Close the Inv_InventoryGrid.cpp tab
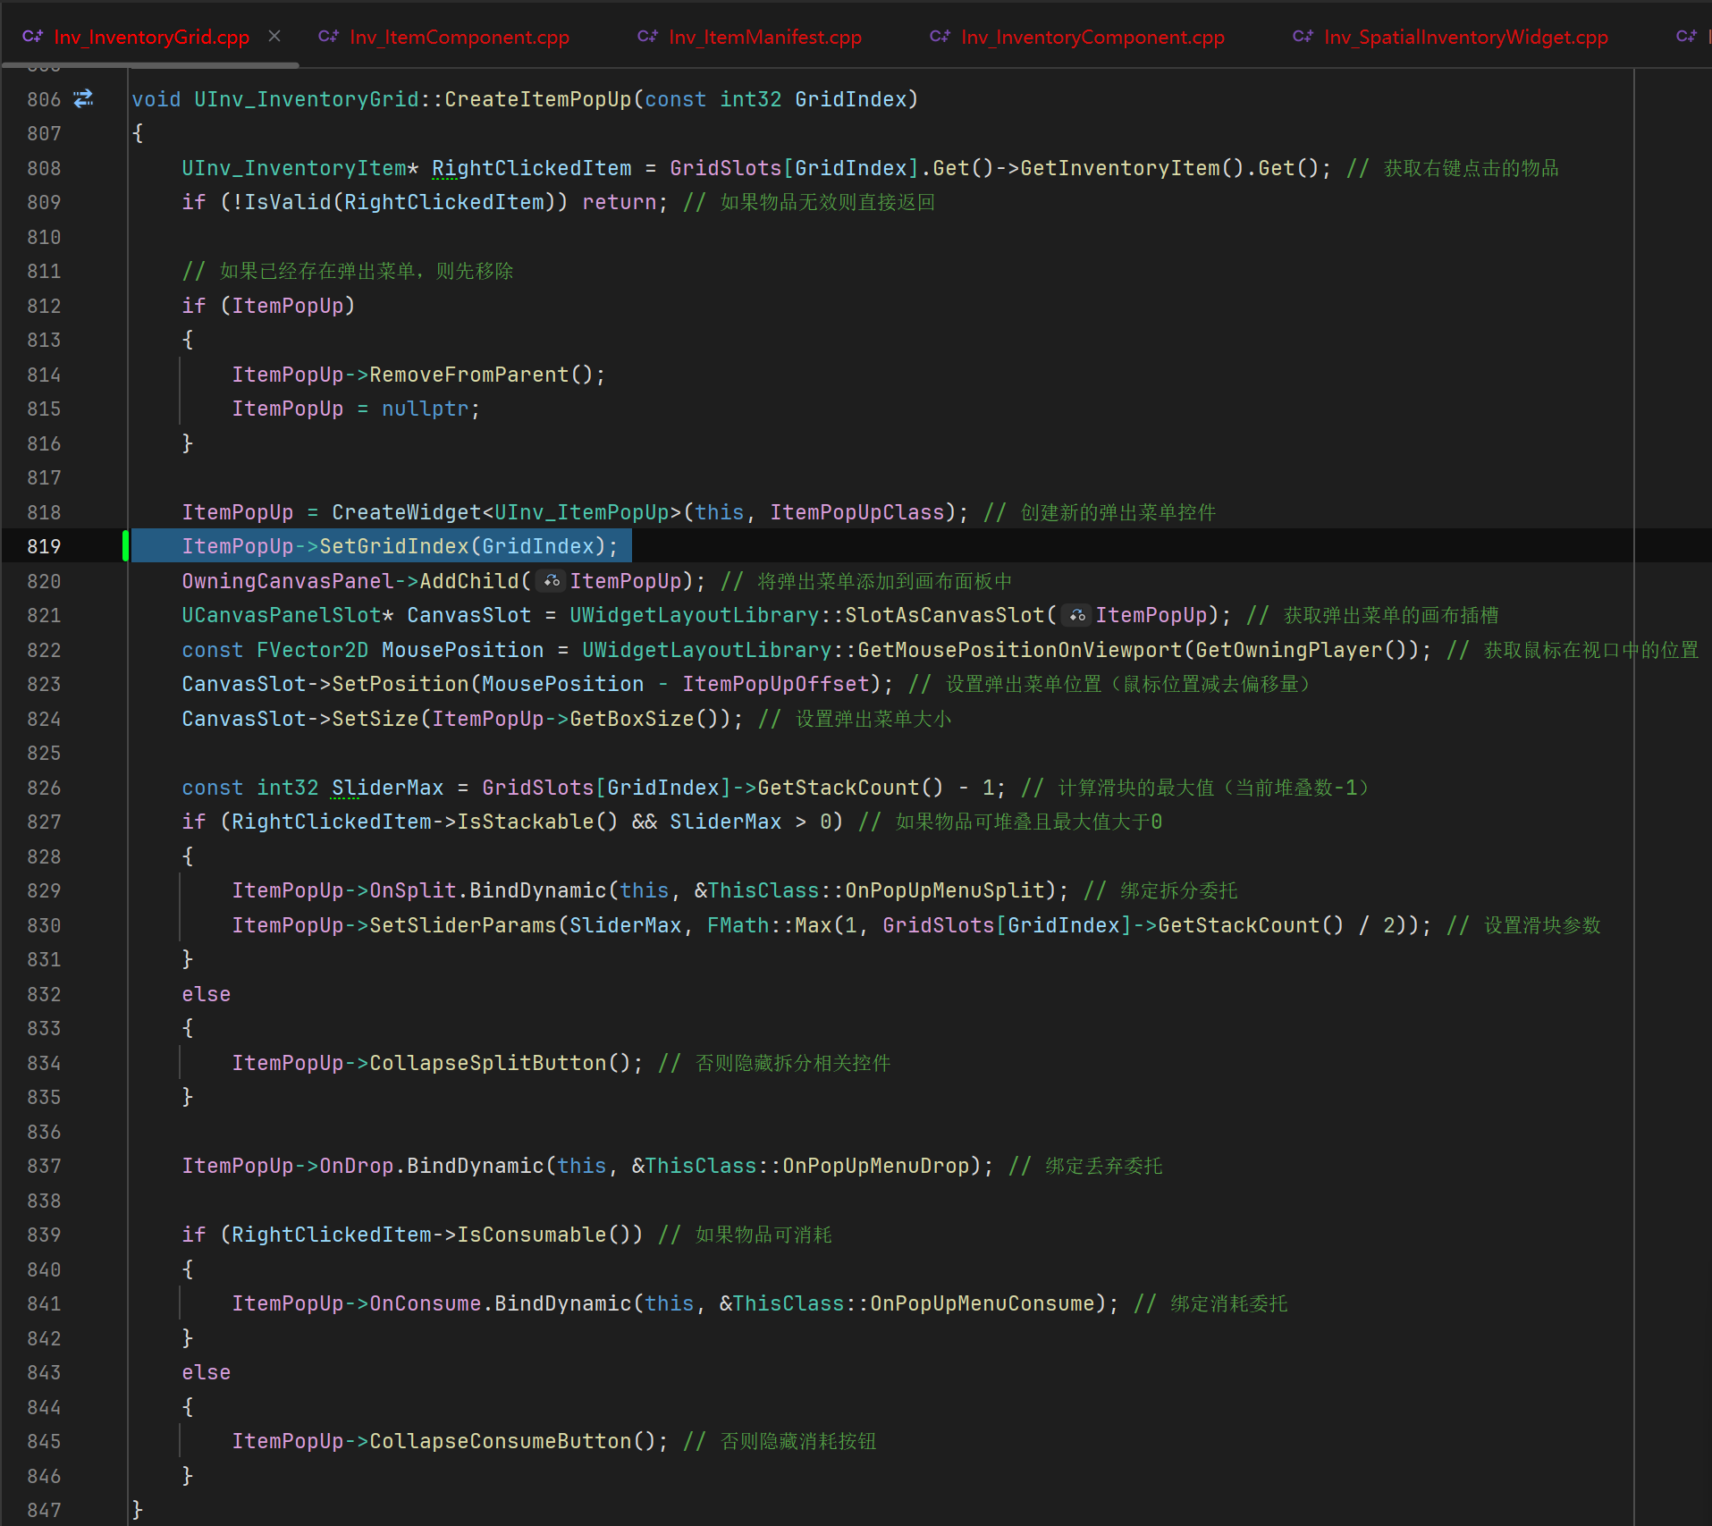Image resolution: width=1712 pixels, height=1526 pixels. pyautogui.click(x=274, y=36)
